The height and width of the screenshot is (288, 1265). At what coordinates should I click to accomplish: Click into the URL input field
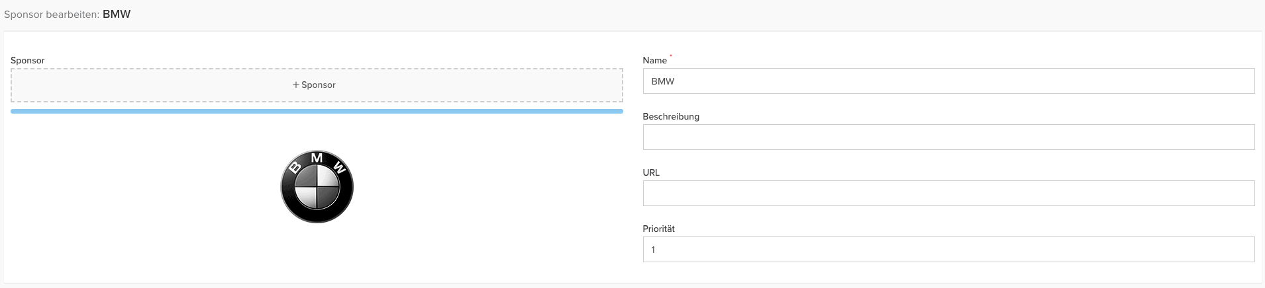point(948,194)
